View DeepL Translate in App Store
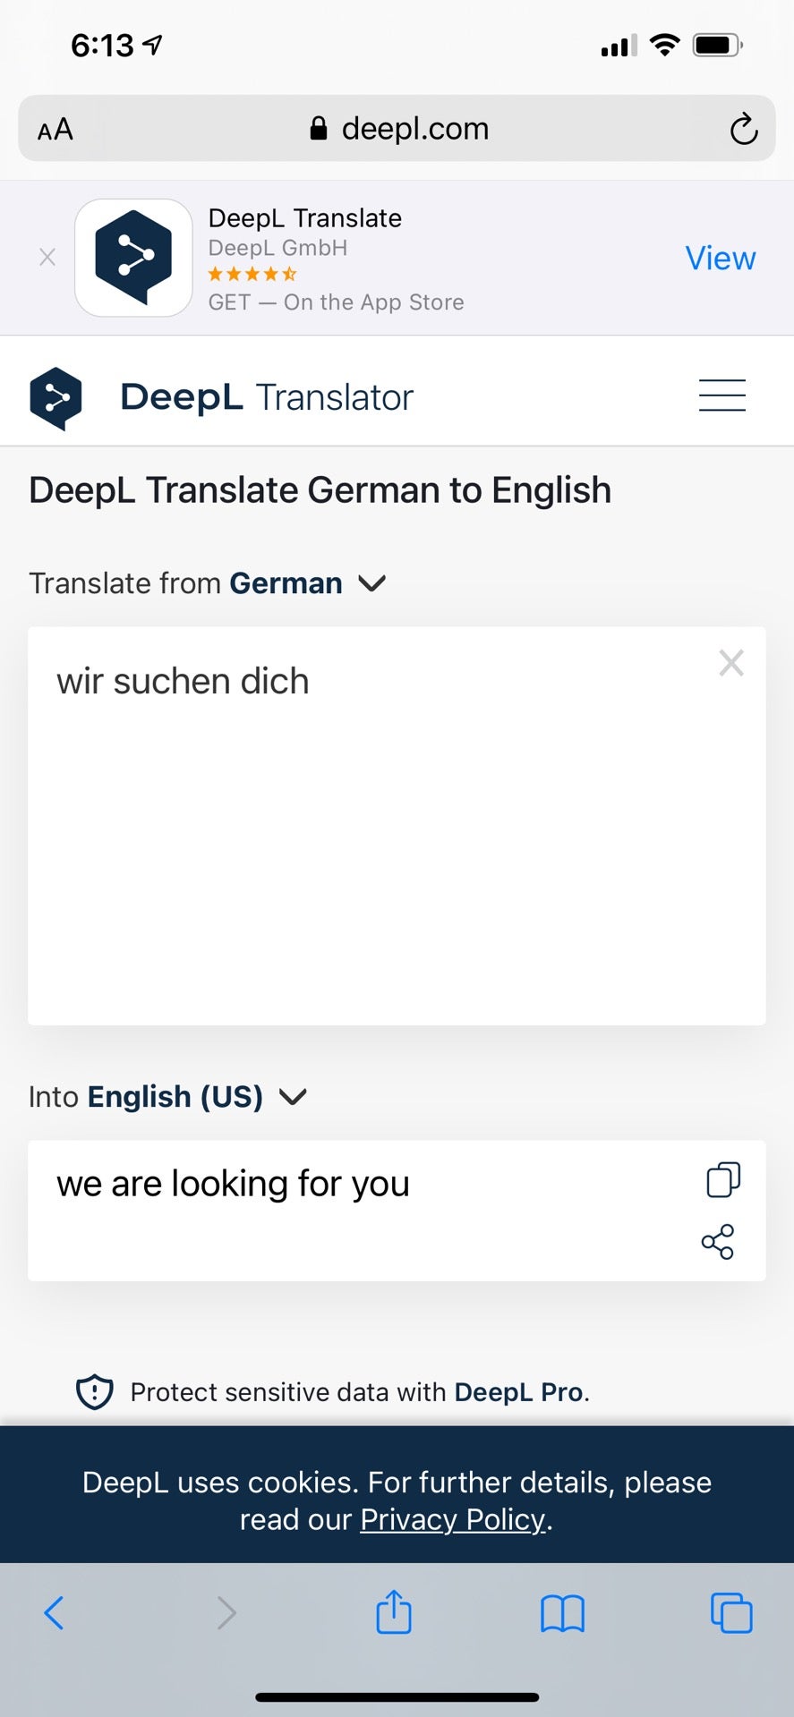The image size is (794, 1717). coord(720,258)
